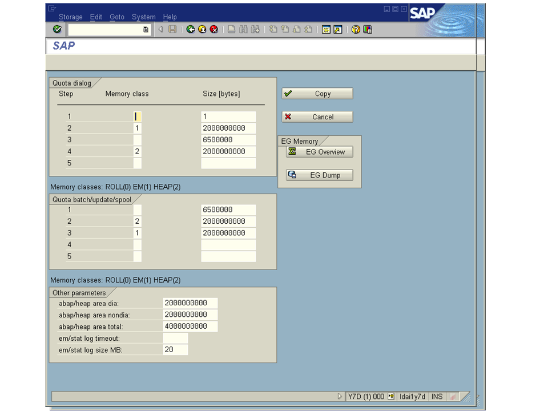Viewport: 548px width, 411px height.
Task: Open Help via yellow question mark icon
Action: coord(356,30)
